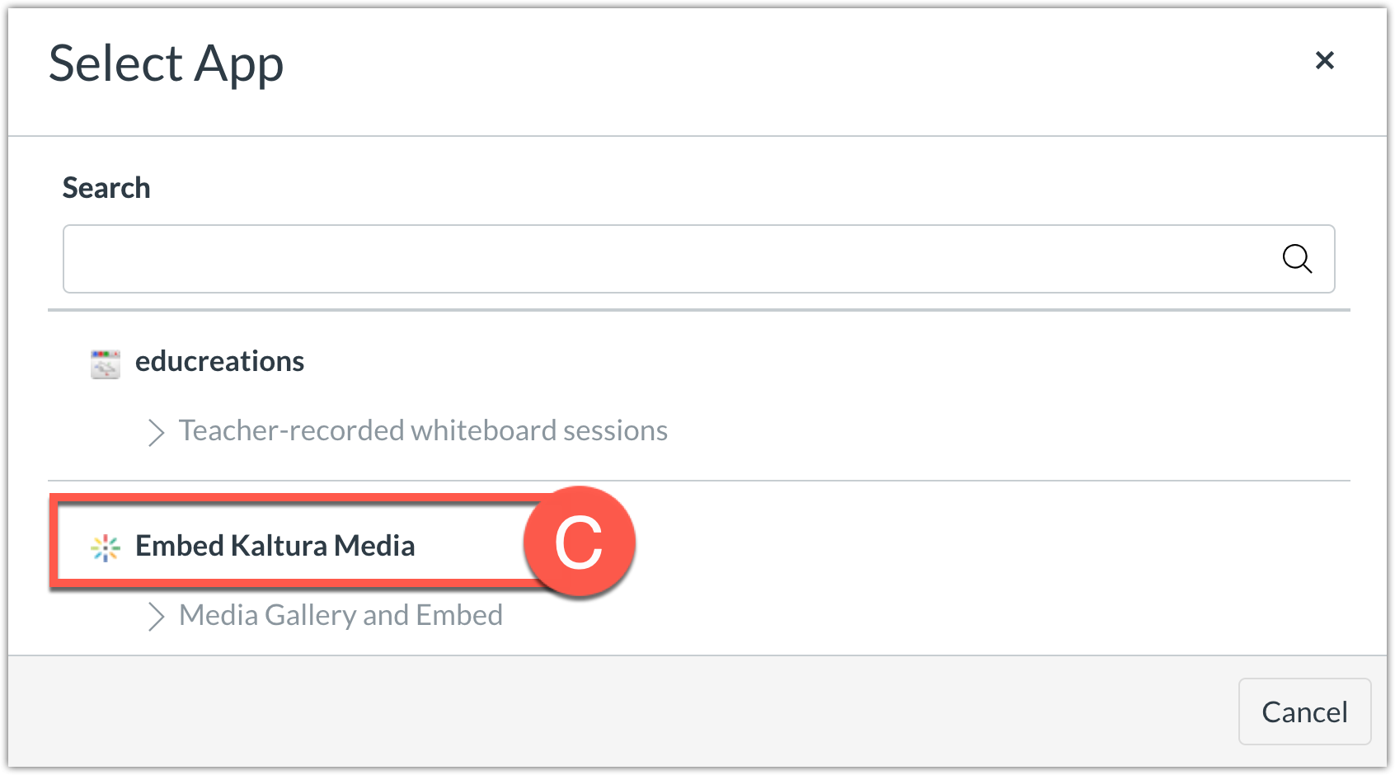Click the Teacher-recorded whiteboard sessions description

tap(423, 430)
